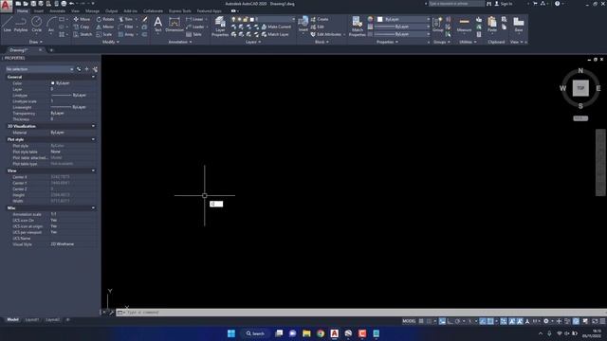Toggle PICKADD selection mode icon in Properties
The image size is (607, 341).
pos(79,69)
